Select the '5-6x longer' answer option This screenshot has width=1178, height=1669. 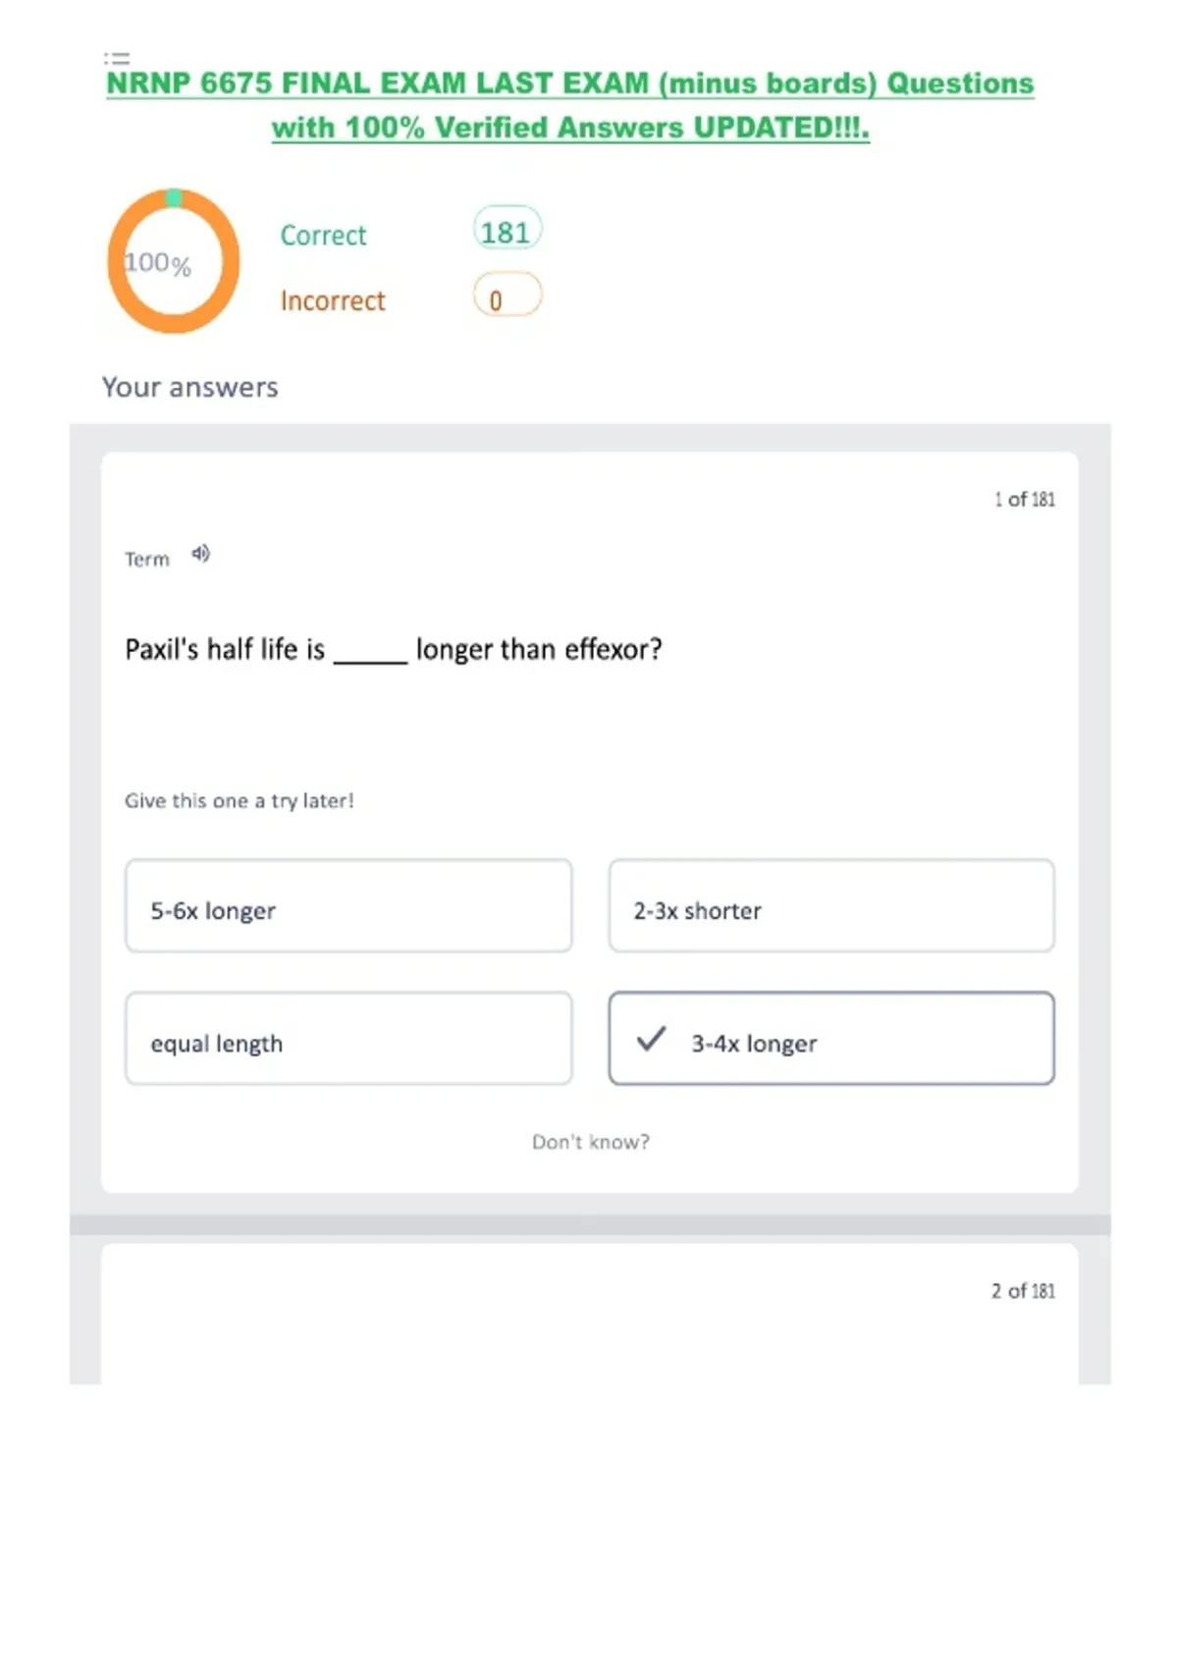(x=348, y=906)
